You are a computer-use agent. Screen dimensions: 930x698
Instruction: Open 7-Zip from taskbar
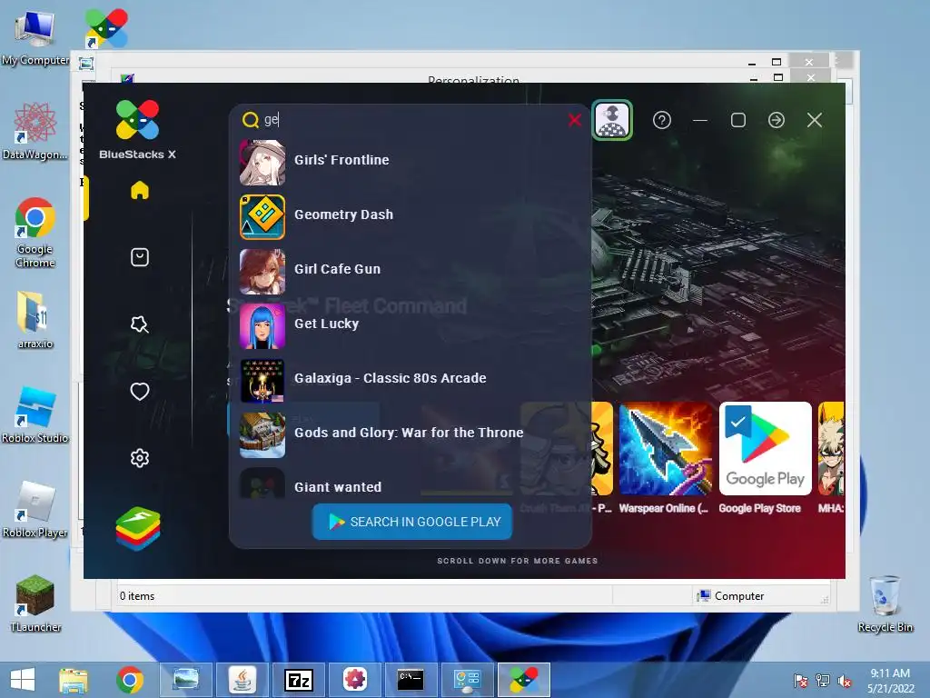(x=298, y=680)
